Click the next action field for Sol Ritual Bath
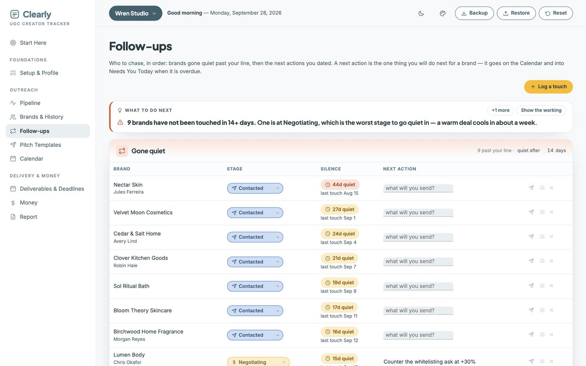 [x=418, y=286]
